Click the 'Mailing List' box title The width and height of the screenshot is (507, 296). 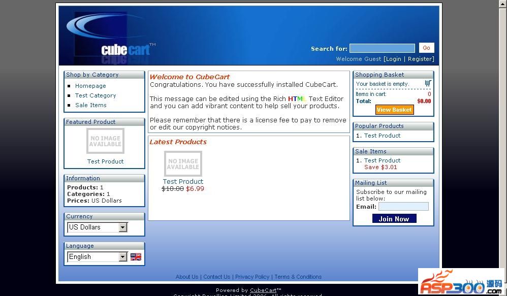point(371,183)
